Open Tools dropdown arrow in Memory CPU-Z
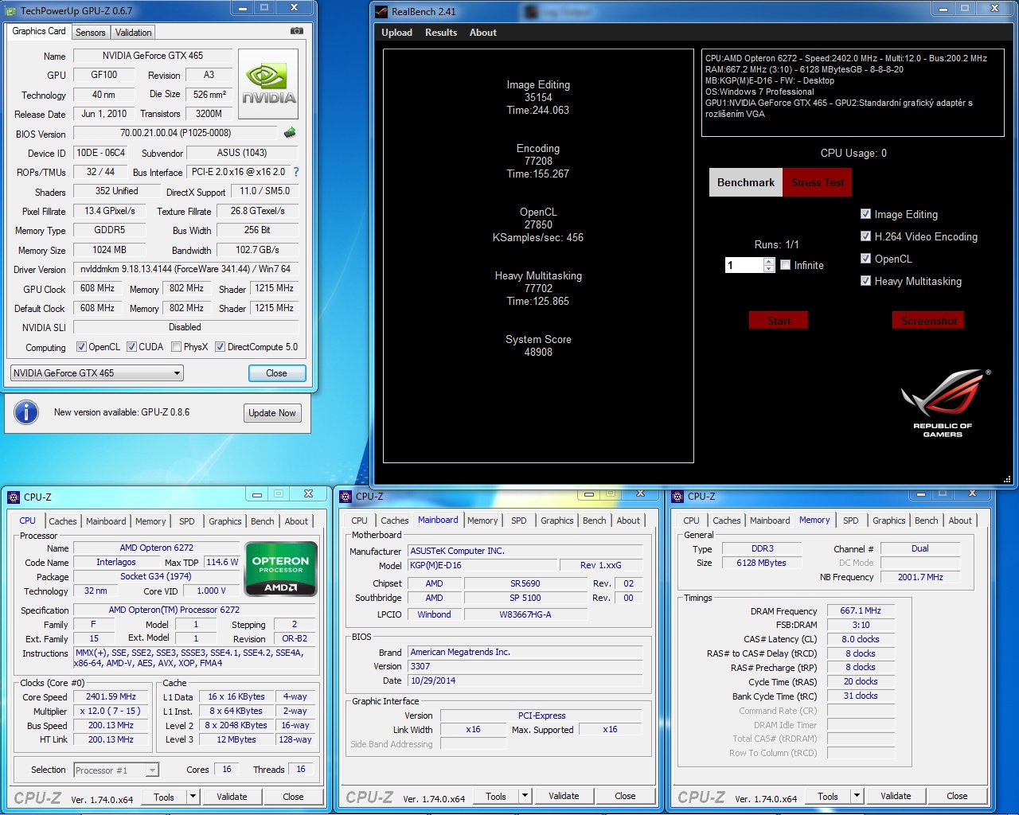Screen dimensions: 1019x815 coord(857,796)
